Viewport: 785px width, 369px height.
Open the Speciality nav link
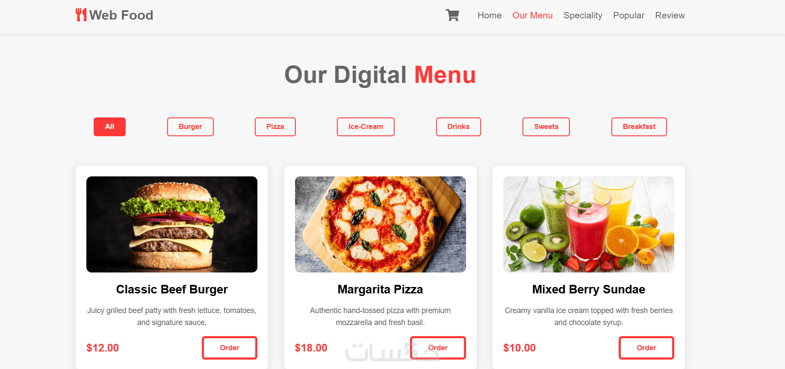tap(583, 15)
